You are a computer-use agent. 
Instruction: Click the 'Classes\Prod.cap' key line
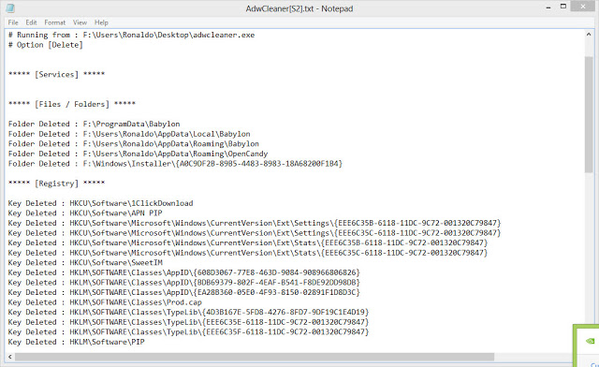point(106,302)
